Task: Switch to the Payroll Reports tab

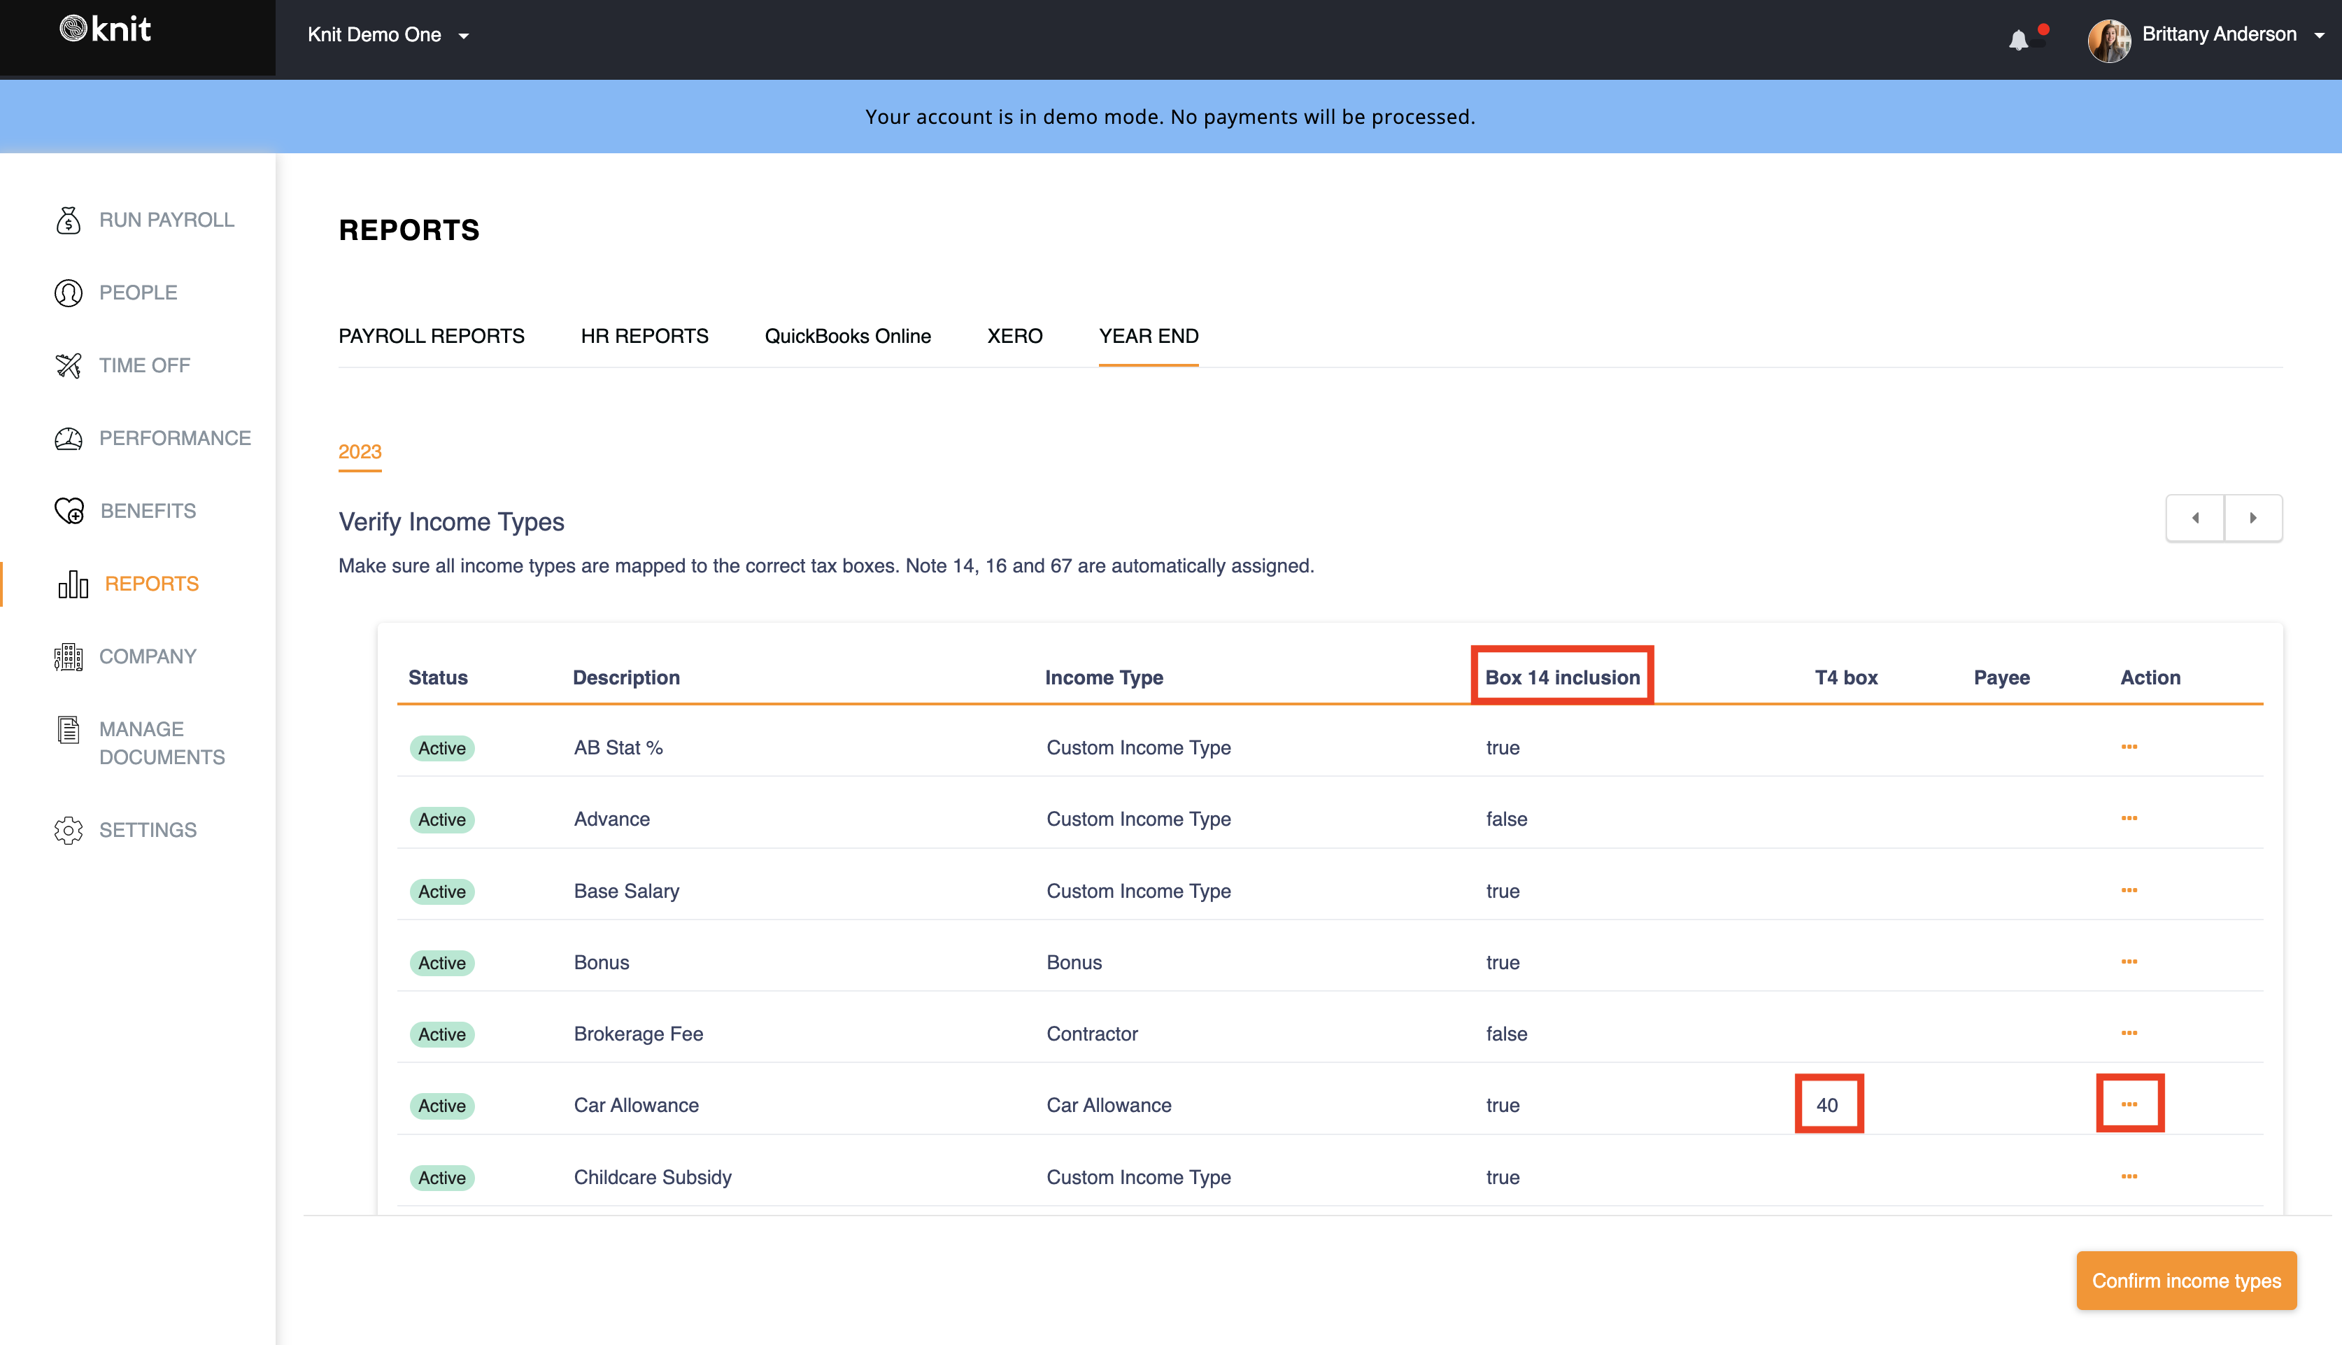Action: click(x=431, y=336)
